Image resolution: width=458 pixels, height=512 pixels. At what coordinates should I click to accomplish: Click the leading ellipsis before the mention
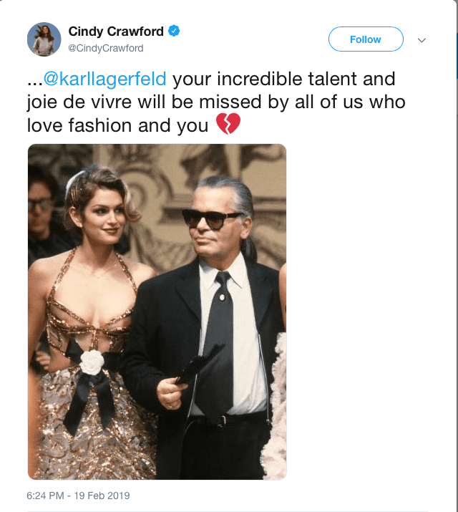[x=35, y=83]
